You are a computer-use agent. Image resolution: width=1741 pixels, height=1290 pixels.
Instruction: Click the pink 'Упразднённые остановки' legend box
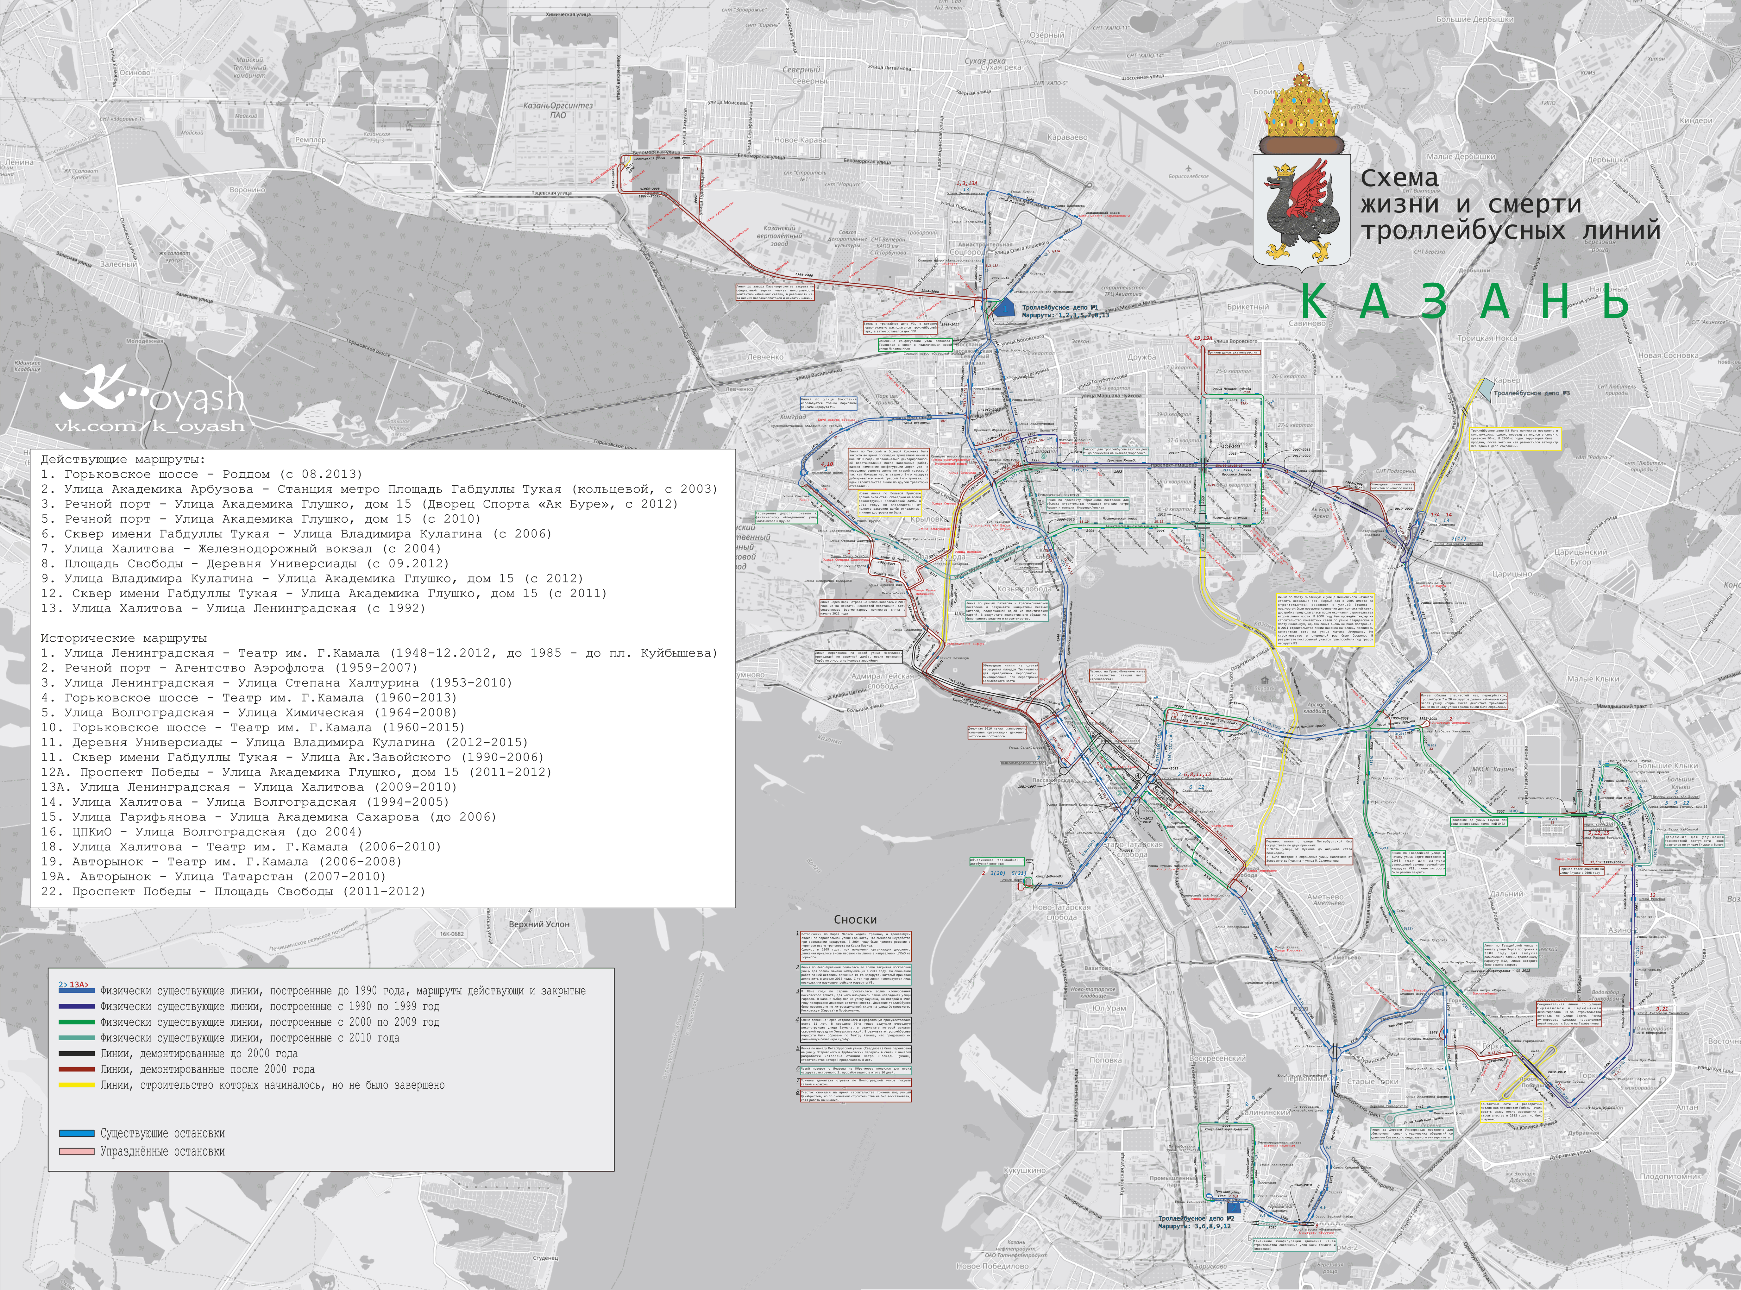click(77, 1151)
